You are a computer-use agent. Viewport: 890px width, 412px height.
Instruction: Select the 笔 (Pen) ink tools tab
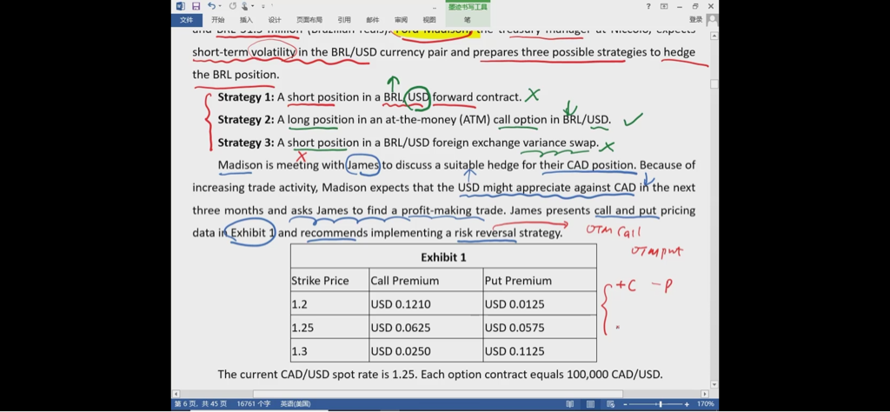pos(468,19)
